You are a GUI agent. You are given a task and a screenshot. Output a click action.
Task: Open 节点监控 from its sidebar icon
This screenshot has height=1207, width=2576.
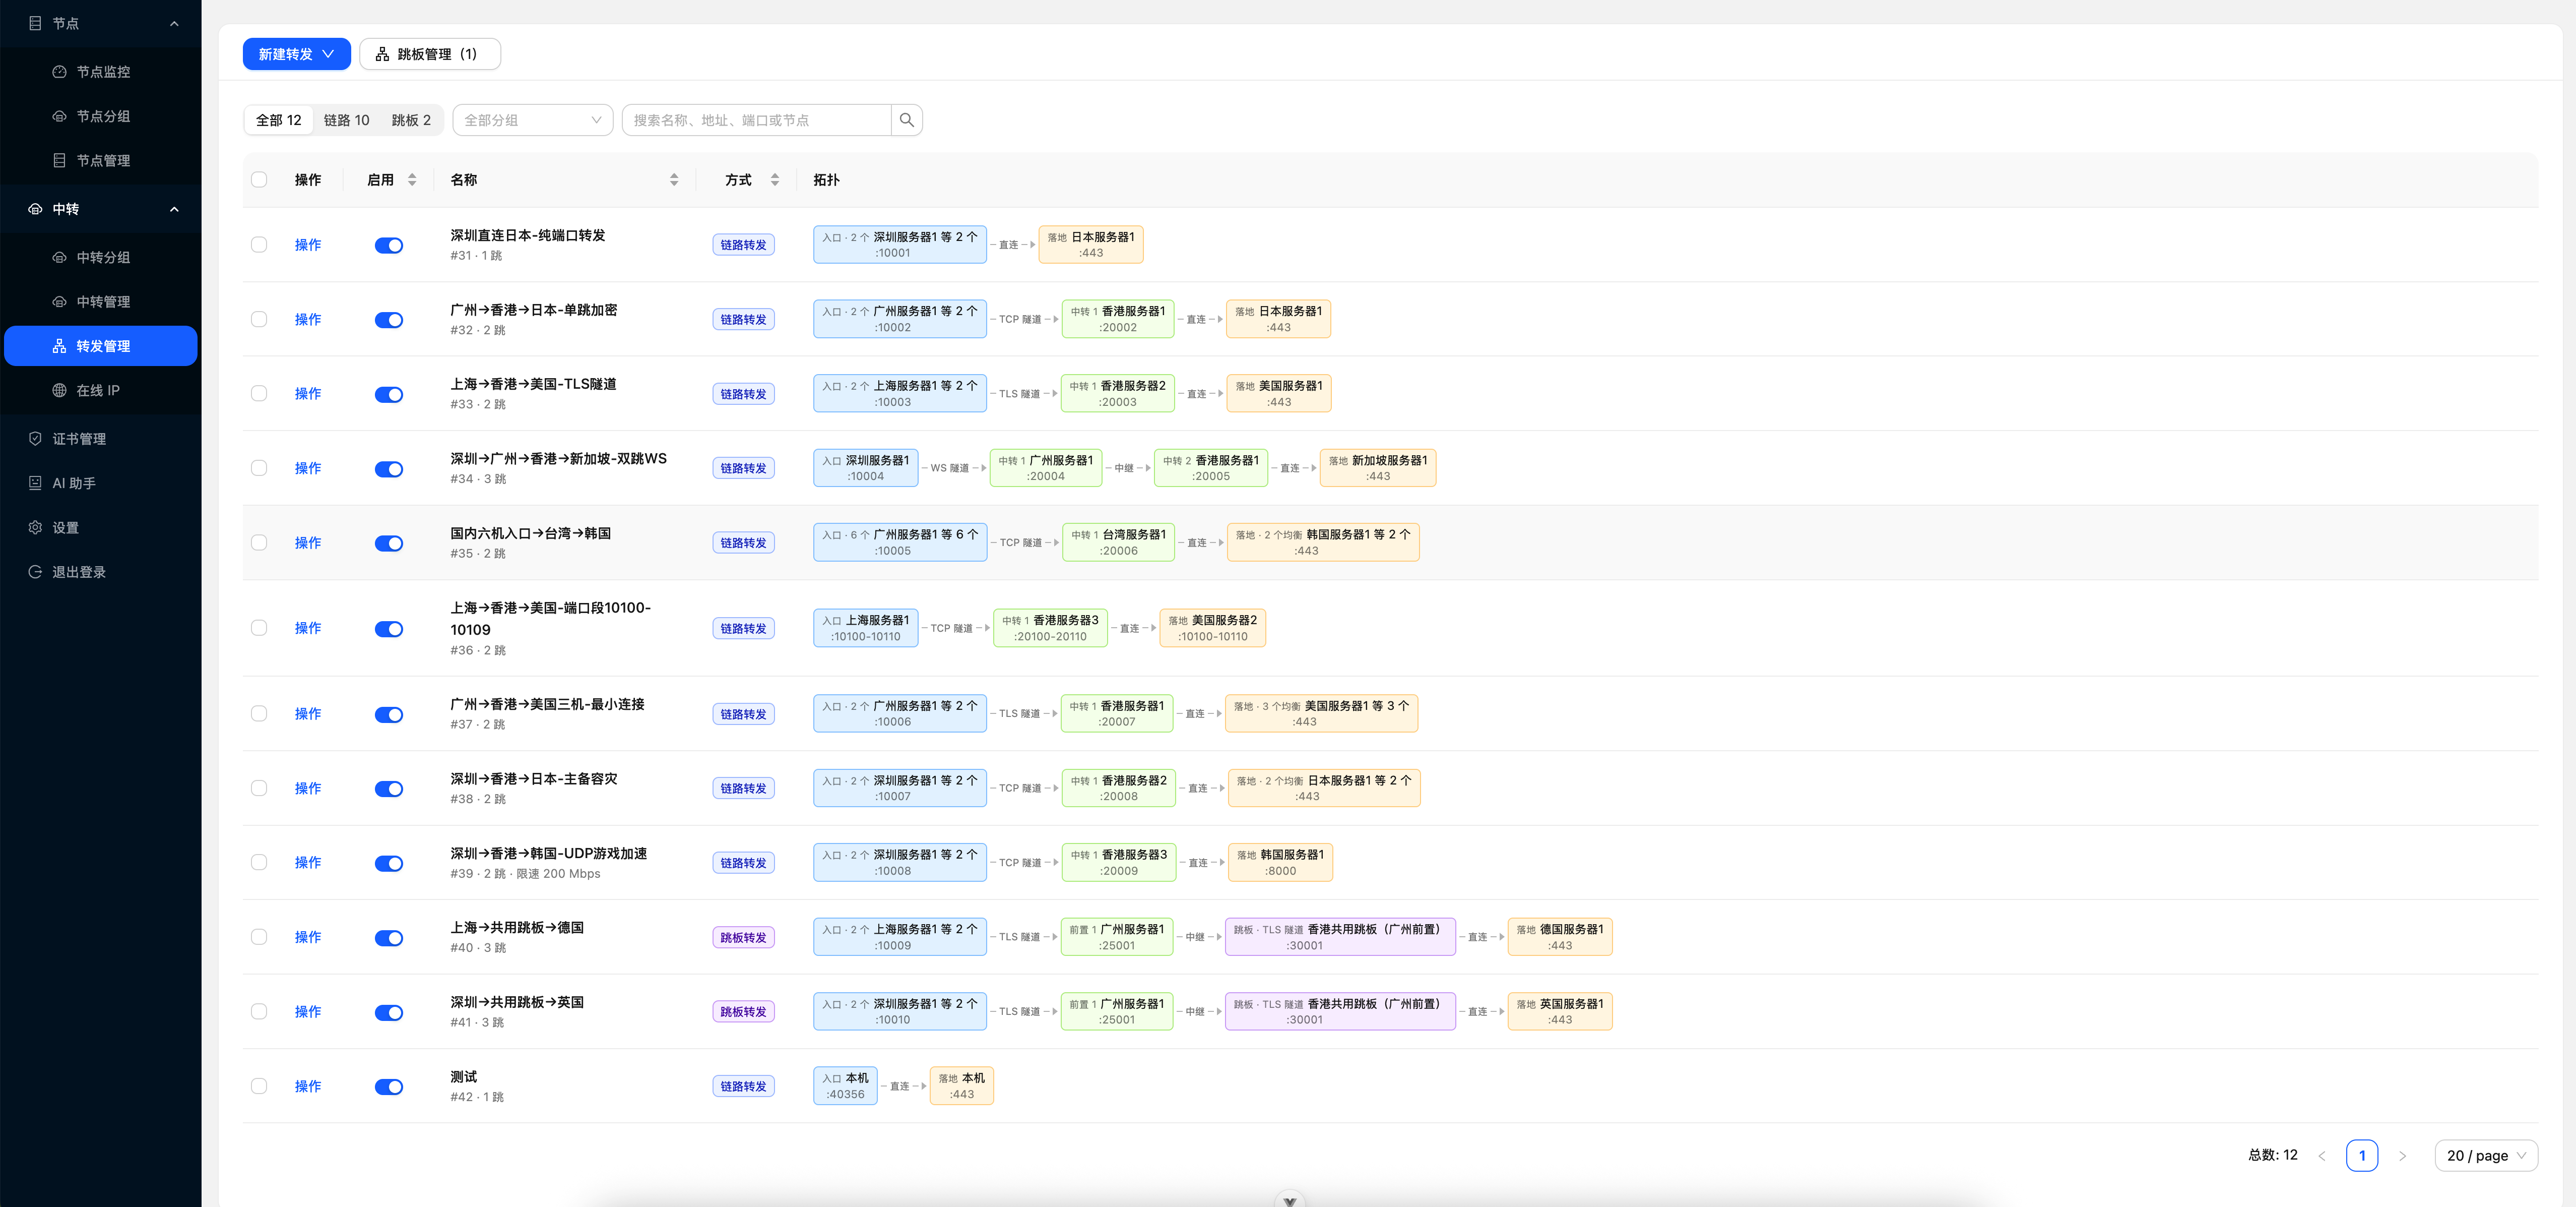(59, 72)
